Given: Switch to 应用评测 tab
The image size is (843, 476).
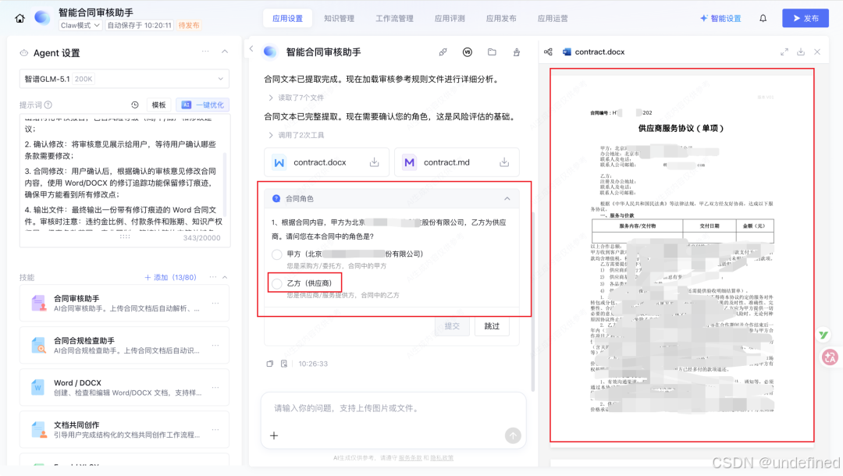Looking at the screenshot, I should coord(450,18).
